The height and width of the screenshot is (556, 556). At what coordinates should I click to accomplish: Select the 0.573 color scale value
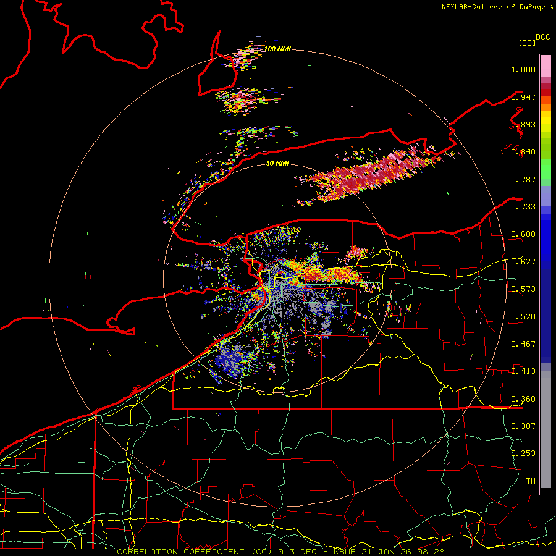tap(523, 289)
